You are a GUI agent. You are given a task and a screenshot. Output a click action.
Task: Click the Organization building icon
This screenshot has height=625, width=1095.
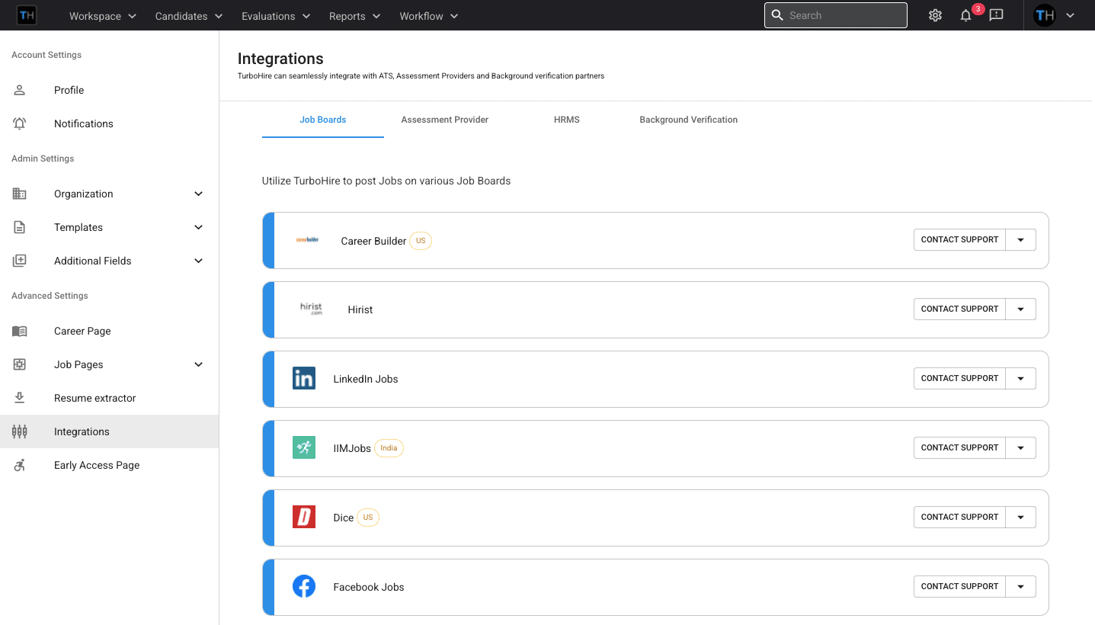point(19,194)
